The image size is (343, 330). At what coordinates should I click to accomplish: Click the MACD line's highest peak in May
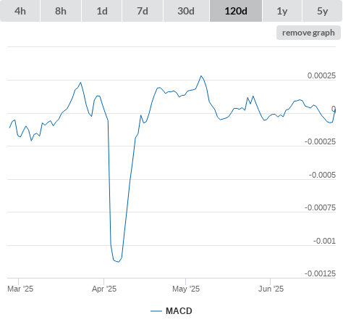[x=201, y=76]
